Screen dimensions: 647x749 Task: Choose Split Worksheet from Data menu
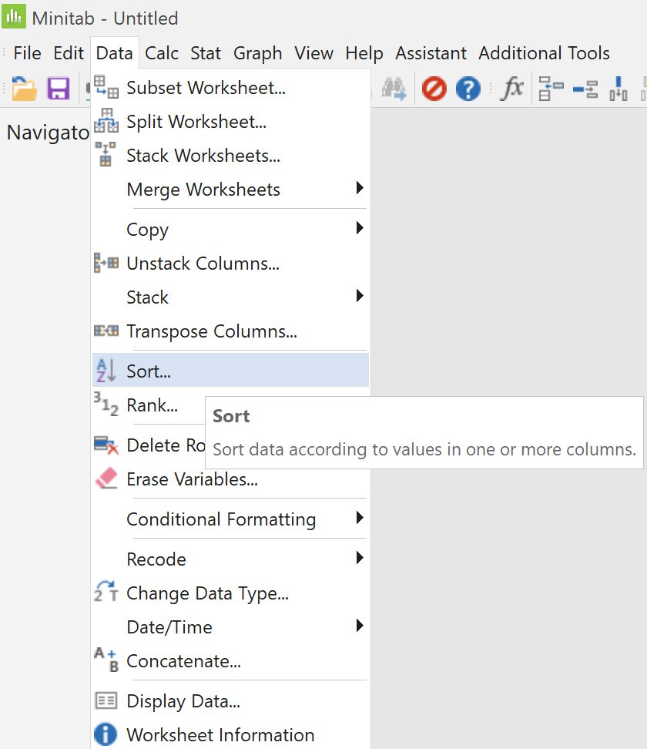tap(230, 122)
